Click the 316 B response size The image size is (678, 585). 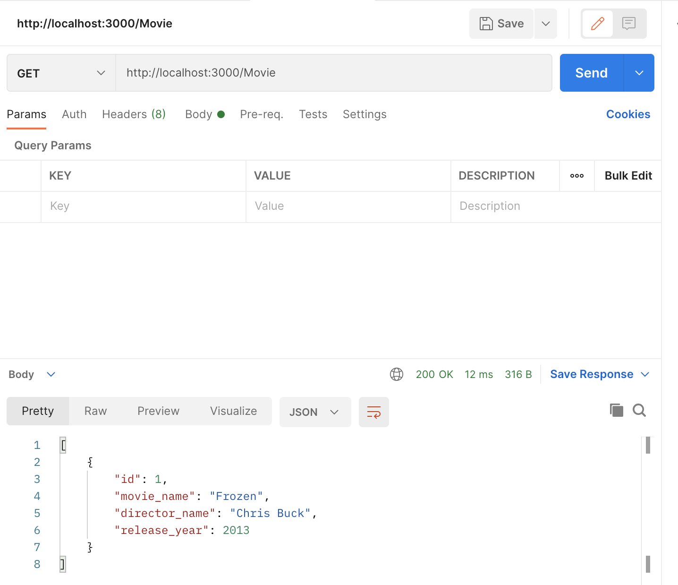click(x=518, y=375)
